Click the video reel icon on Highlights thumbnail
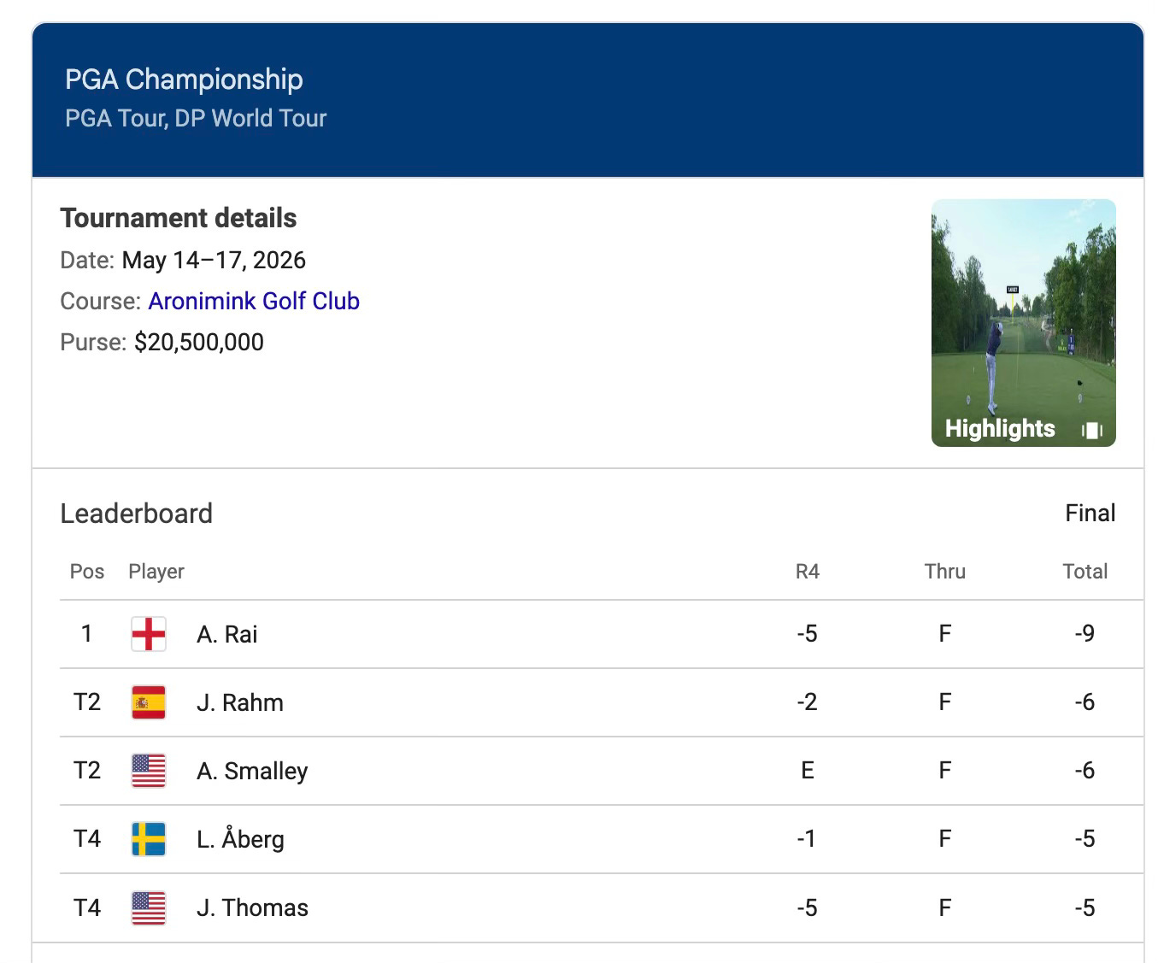Screen dimensions: 1158x963 pyautogui.click(x=1092, y=430)
